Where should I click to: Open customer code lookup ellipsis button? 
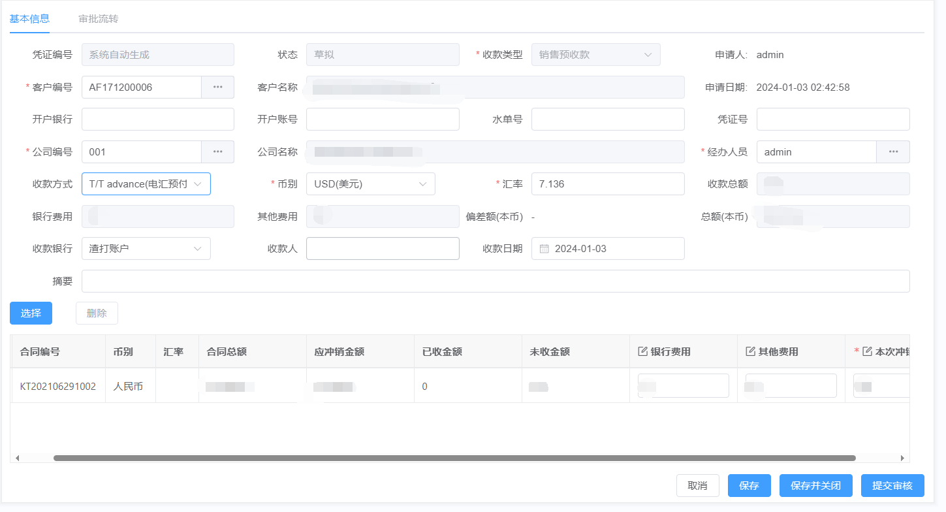(217, 87)
